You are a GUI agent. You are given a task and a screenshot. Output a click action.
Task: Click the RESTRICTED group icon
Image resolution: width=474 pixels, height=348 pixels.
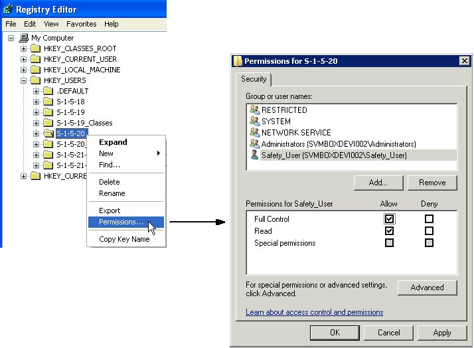[x=254, y=110]
